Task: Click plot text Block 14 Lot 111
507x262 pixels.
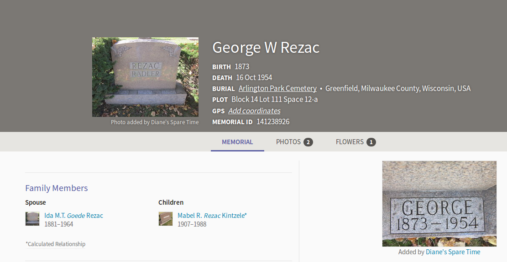Action: (x=256, y=99)
